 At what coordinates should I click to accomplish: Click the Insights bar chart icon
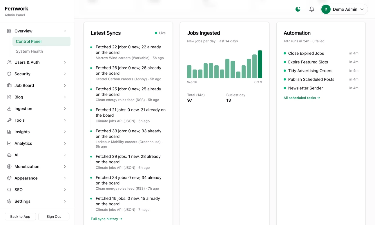(x=9, y=132)
